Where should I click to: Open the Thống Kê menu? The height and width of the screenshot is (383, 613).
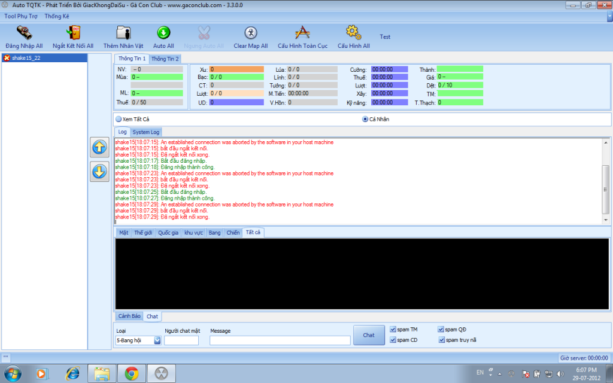[x=57, y=16]
